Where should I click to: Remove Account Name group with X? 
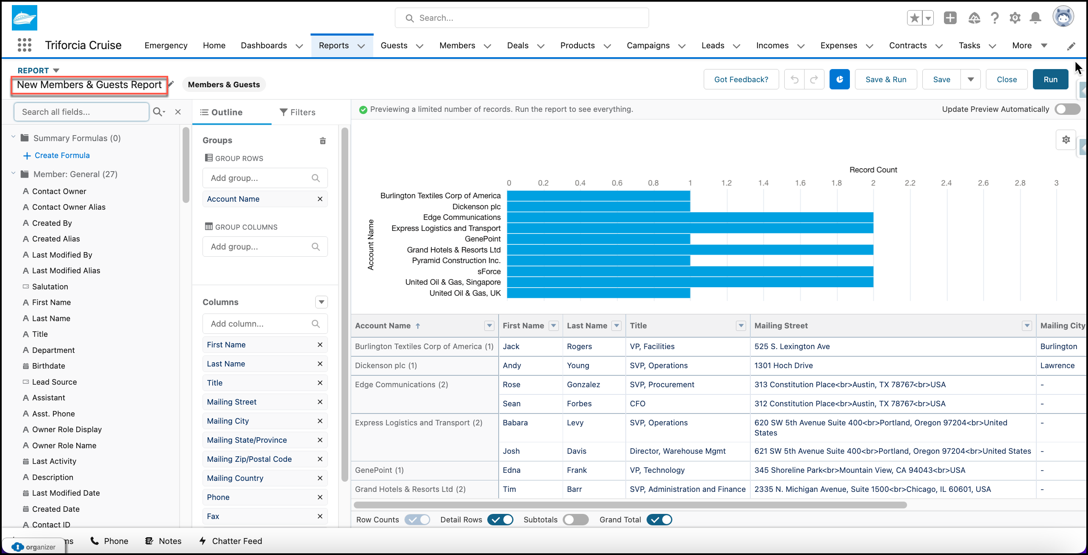point(320,199)
